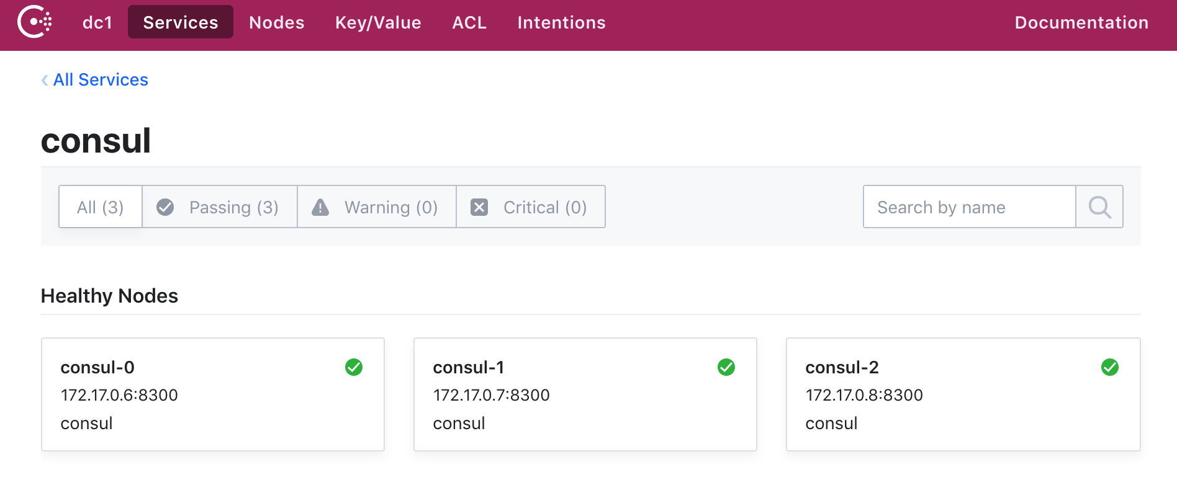1177x480 pixels.
Task: Go back using the All Services chevron
Action: (45, 80)
